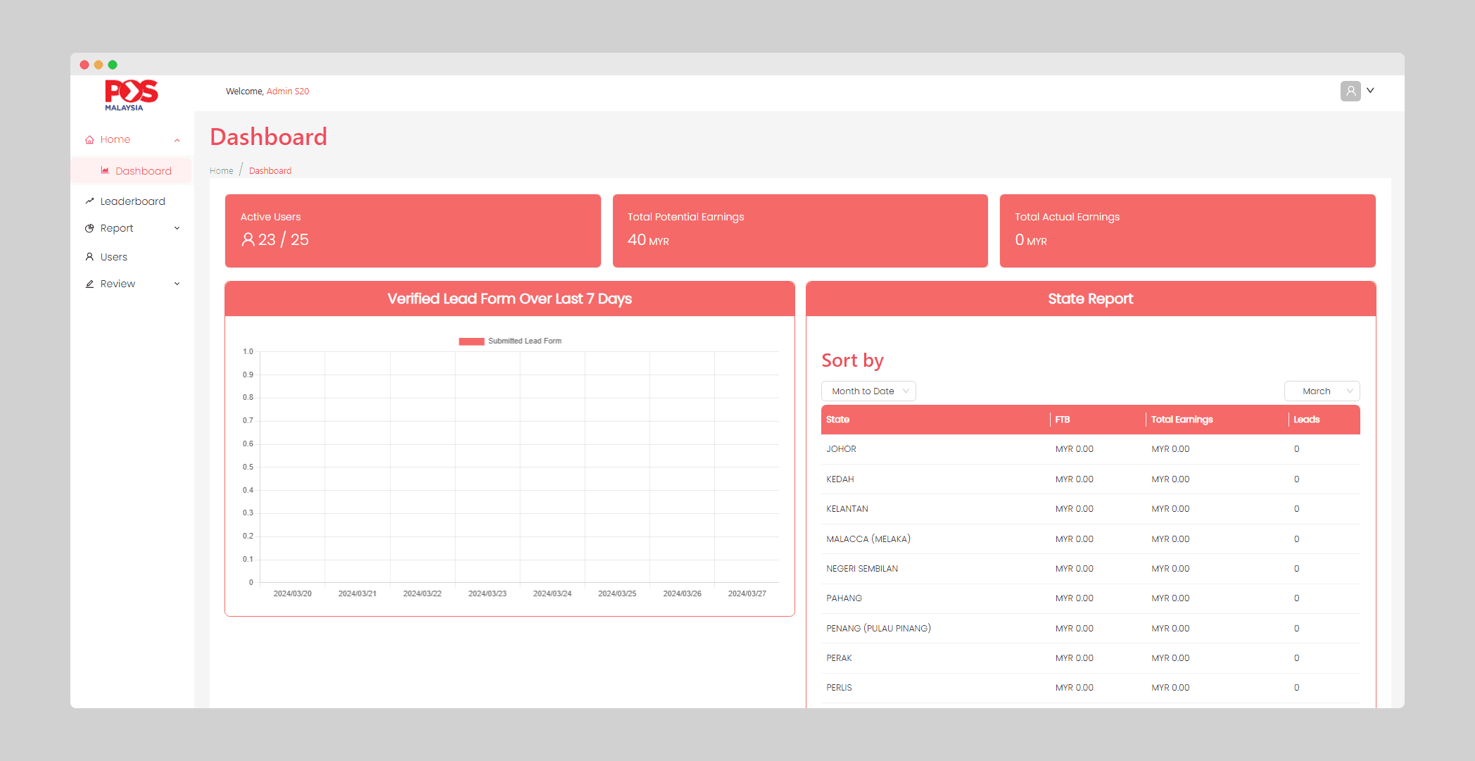Click the Users sidebar icon
Image resolution: width=1475 pixels, height=761 pixels.
point(88,256)
